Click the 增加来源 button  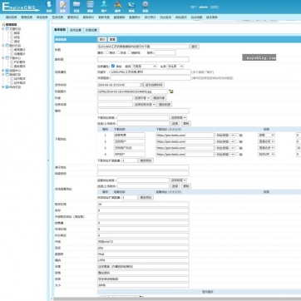coord(165,104)
